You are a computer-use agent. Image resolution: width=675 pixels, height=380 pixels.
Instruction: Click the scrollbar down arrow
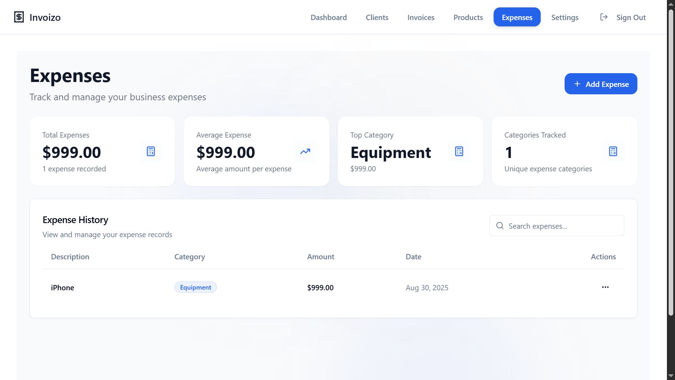pos(671,376)
